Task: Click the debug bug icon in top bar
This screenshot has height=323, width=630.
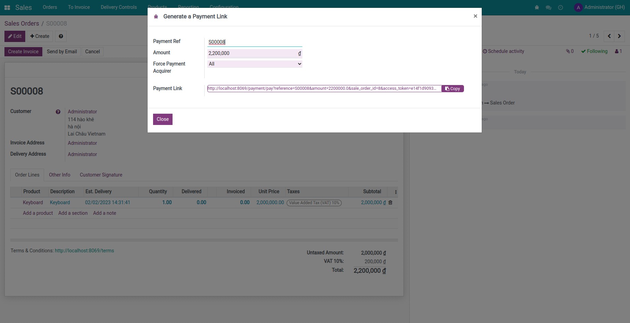Action: [537, 8]
